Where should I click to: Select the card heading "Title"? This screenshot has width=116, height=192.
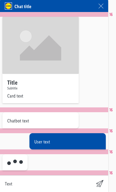pos(12,83)
